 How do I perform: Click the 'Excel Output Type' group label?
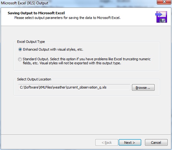click(31, 42)
